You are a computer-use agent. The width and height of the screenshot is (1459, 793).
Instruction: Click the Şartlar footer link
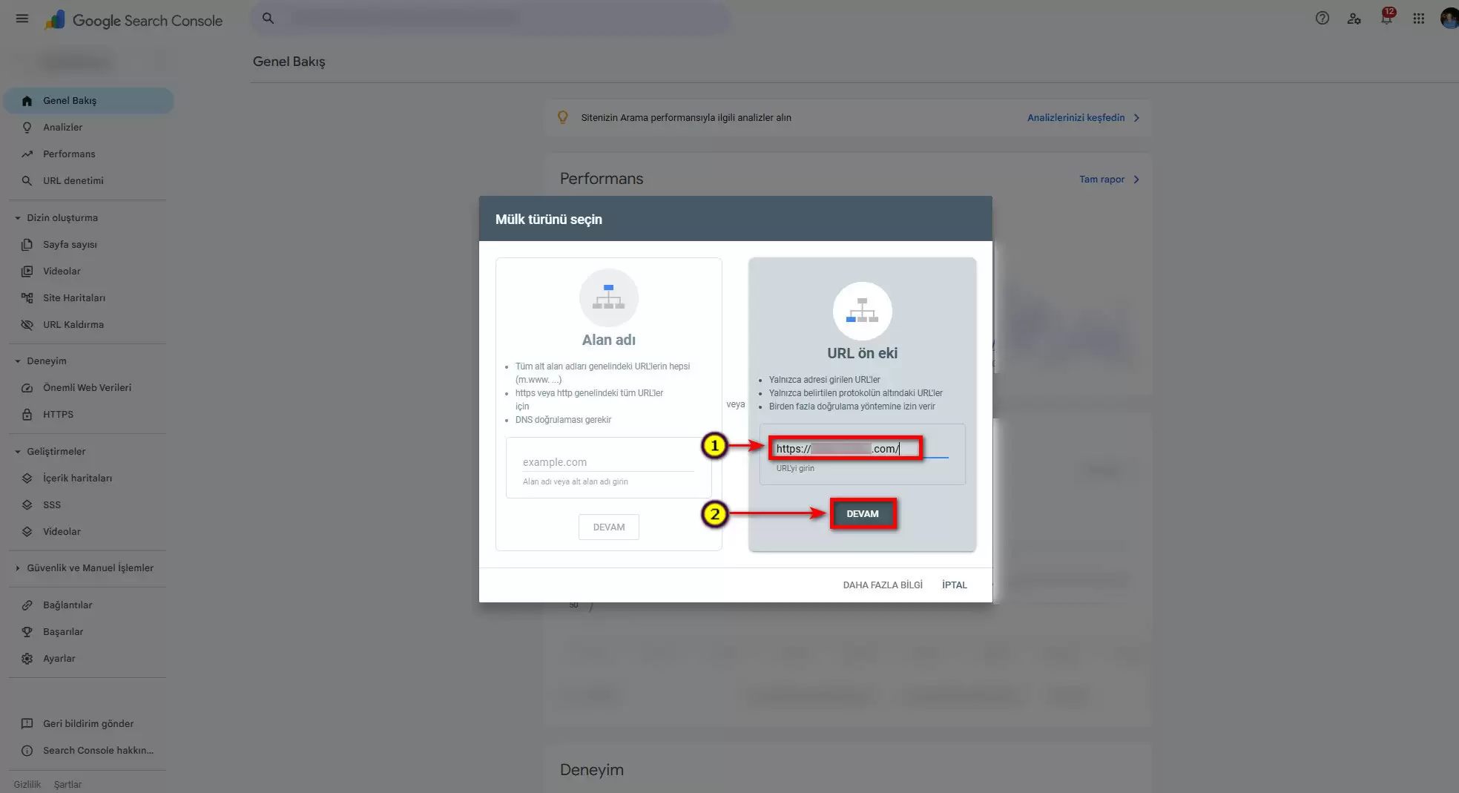(67, 784)
